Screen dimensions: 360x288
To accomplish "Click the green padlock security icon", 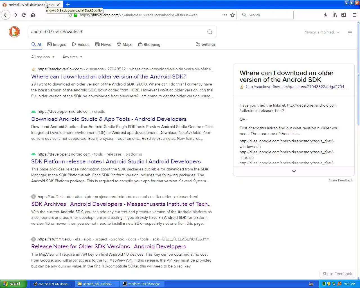I will pyautogui.click(x=75, y=15).
